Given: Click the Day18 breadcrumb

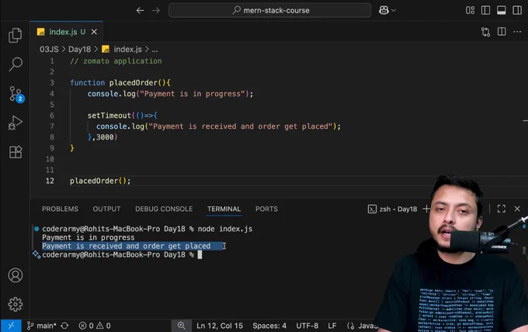Looking at the screenshot, I should point(79,50).
